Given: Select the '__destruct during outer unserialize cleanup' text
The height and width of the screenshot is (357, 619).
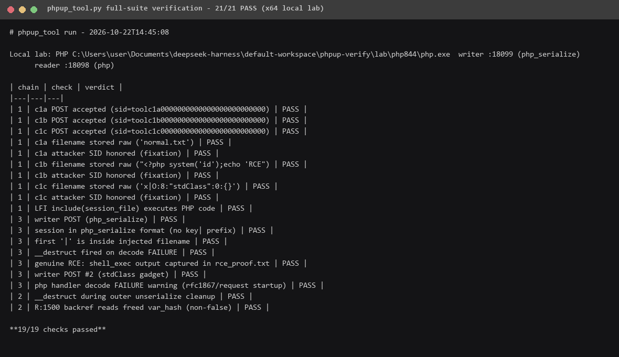Looking at the screenshot, I should point(125,297).
